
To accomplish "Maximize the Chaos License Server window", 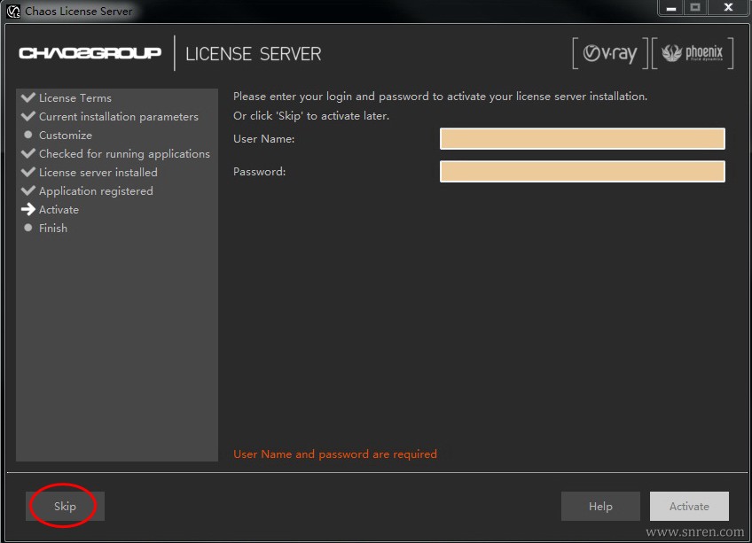I will click(x=695, y=8).
